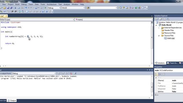Click the Open File folder icon

[5, 8]
